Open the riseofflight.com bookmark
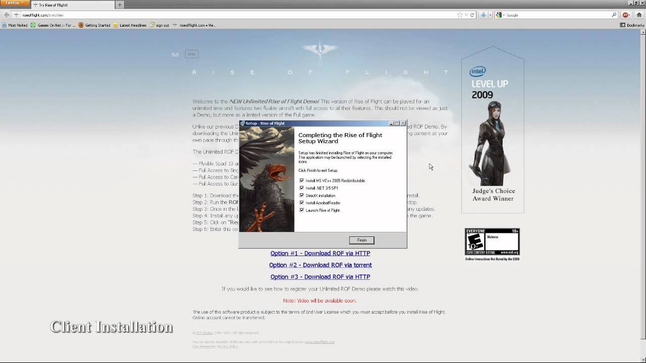 coord(194,25)
